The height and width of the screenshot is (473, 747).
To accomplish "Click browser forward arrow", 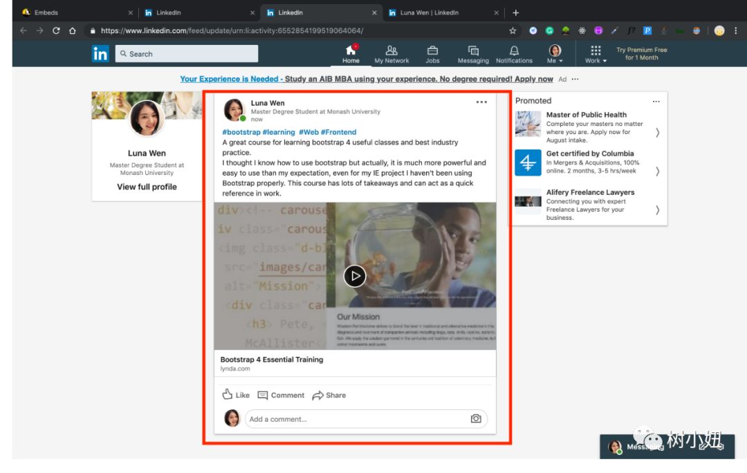I will [x=39, y=30].
